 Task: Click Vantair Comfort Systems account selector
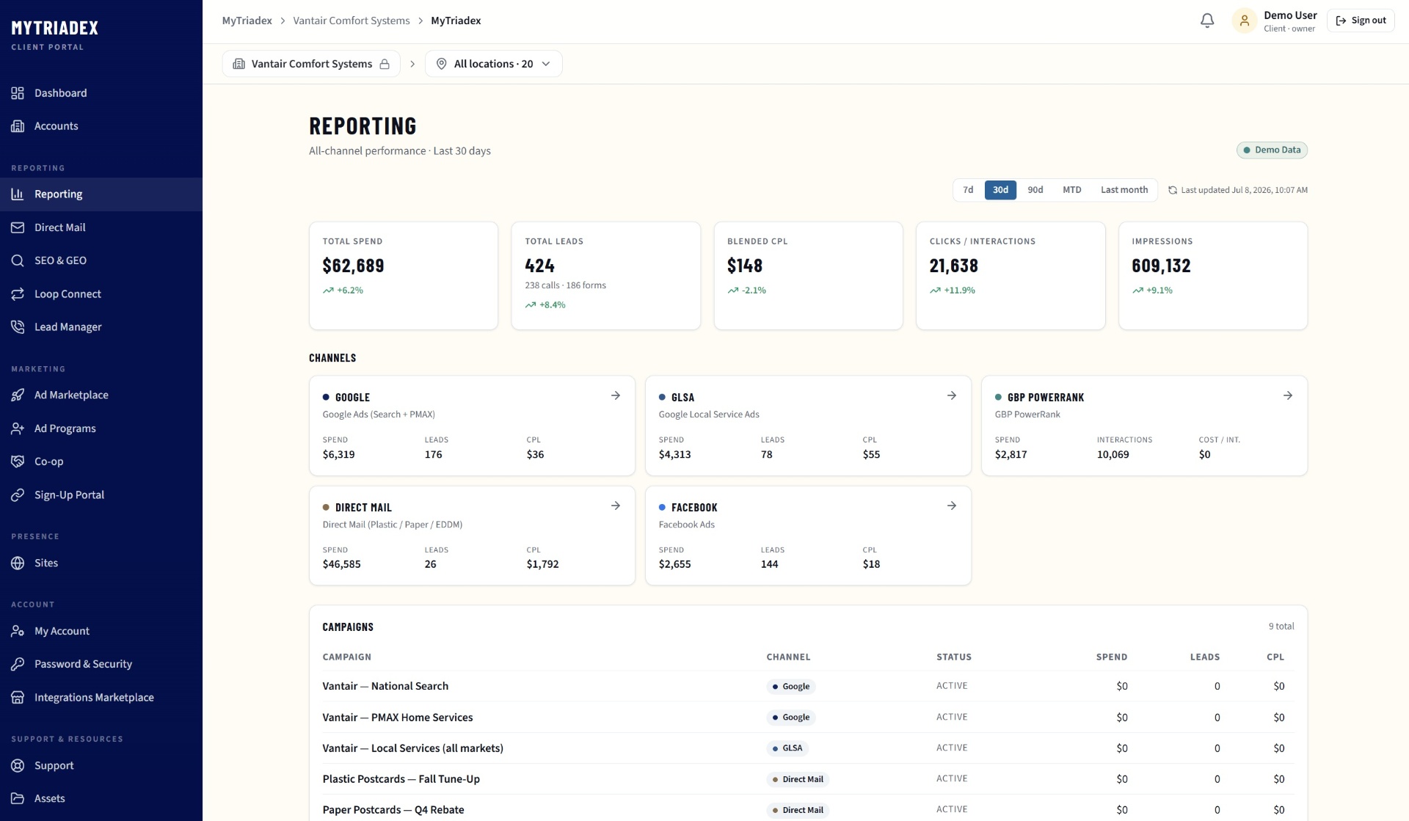(311, 64)
